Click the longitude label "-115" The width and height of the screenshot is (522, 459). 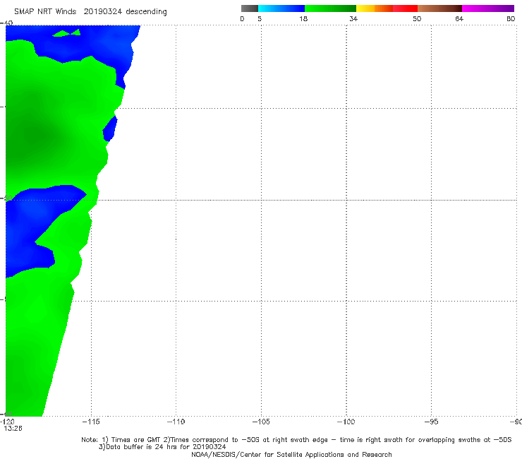[91, 422]
